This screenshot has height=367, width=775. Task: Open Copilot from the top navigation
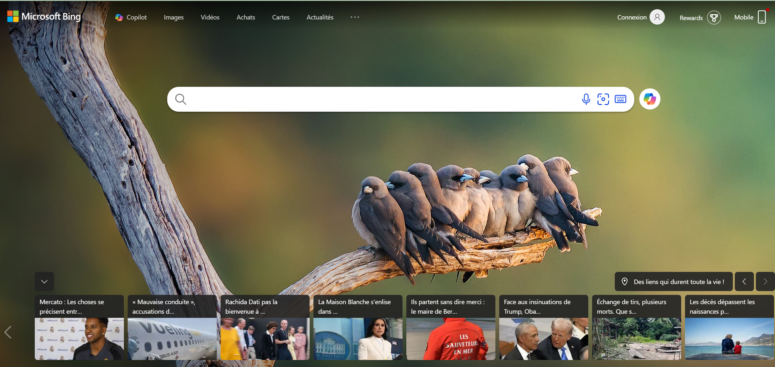131,17
